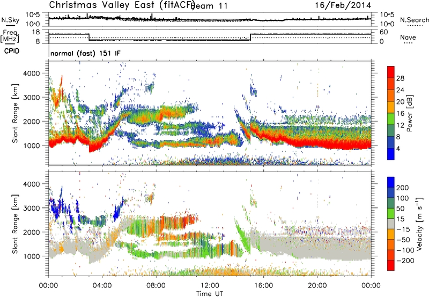
Task: Click the '08:00' time axis tick
Action: click(156, 286)
